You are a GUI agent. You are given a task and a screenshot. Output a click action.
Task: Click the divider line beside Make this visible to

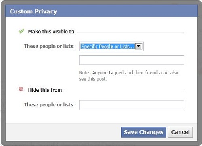(x=130, y=32)
